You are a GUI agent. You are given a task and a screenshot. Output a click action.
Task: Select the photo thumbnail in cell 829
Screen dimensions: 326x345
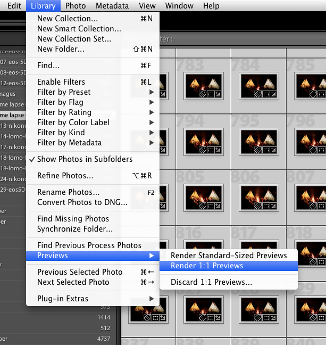point(312,309)
